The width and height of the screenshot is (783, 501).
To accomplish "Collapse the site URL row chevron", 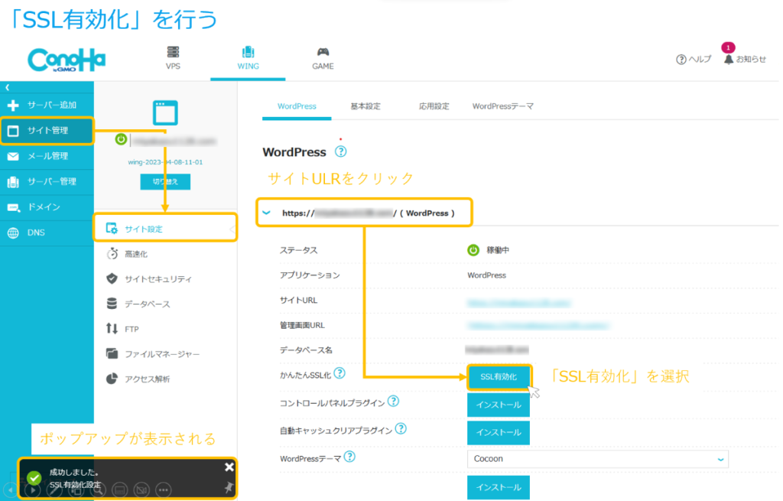I will (x=267, y=213).
